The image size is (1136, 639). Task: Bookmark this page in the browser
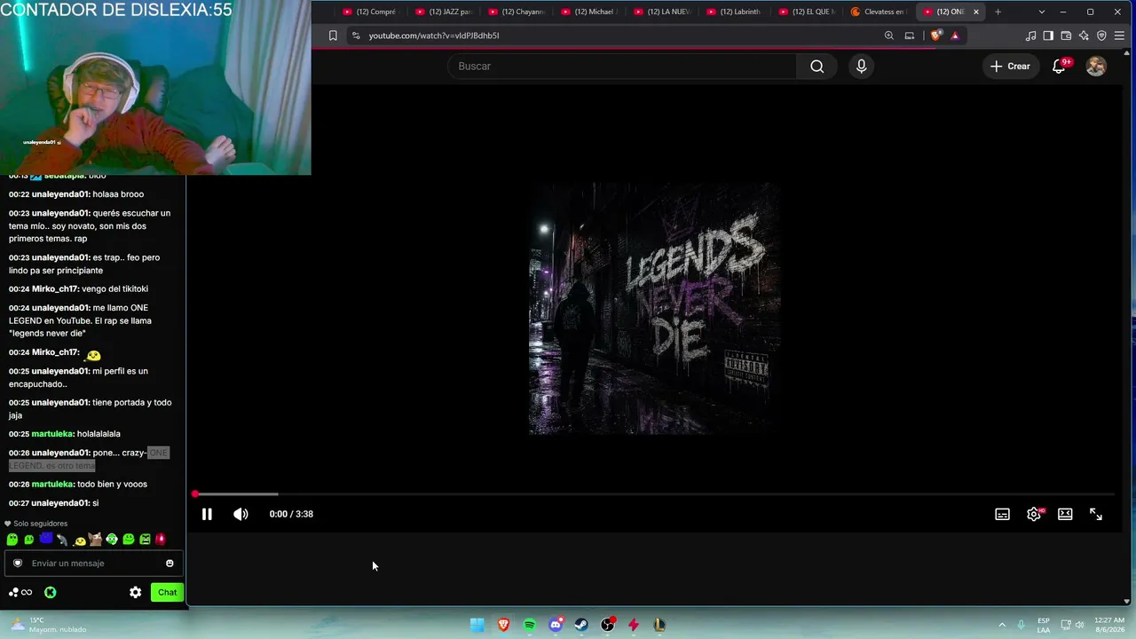coord(333,35)
